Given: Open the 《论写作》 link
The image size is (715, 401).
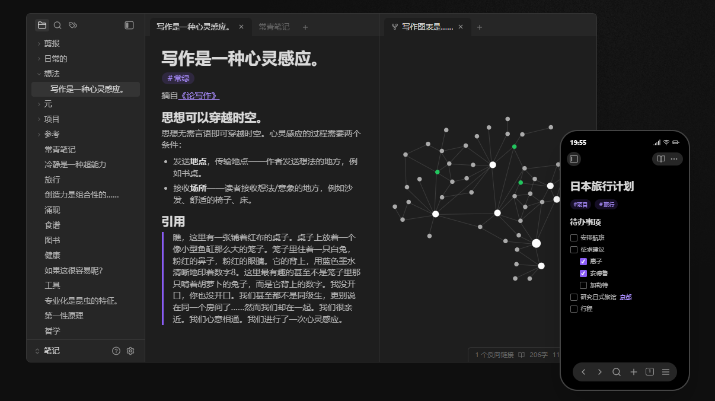Looking at the screenshot, I should 199,96.
